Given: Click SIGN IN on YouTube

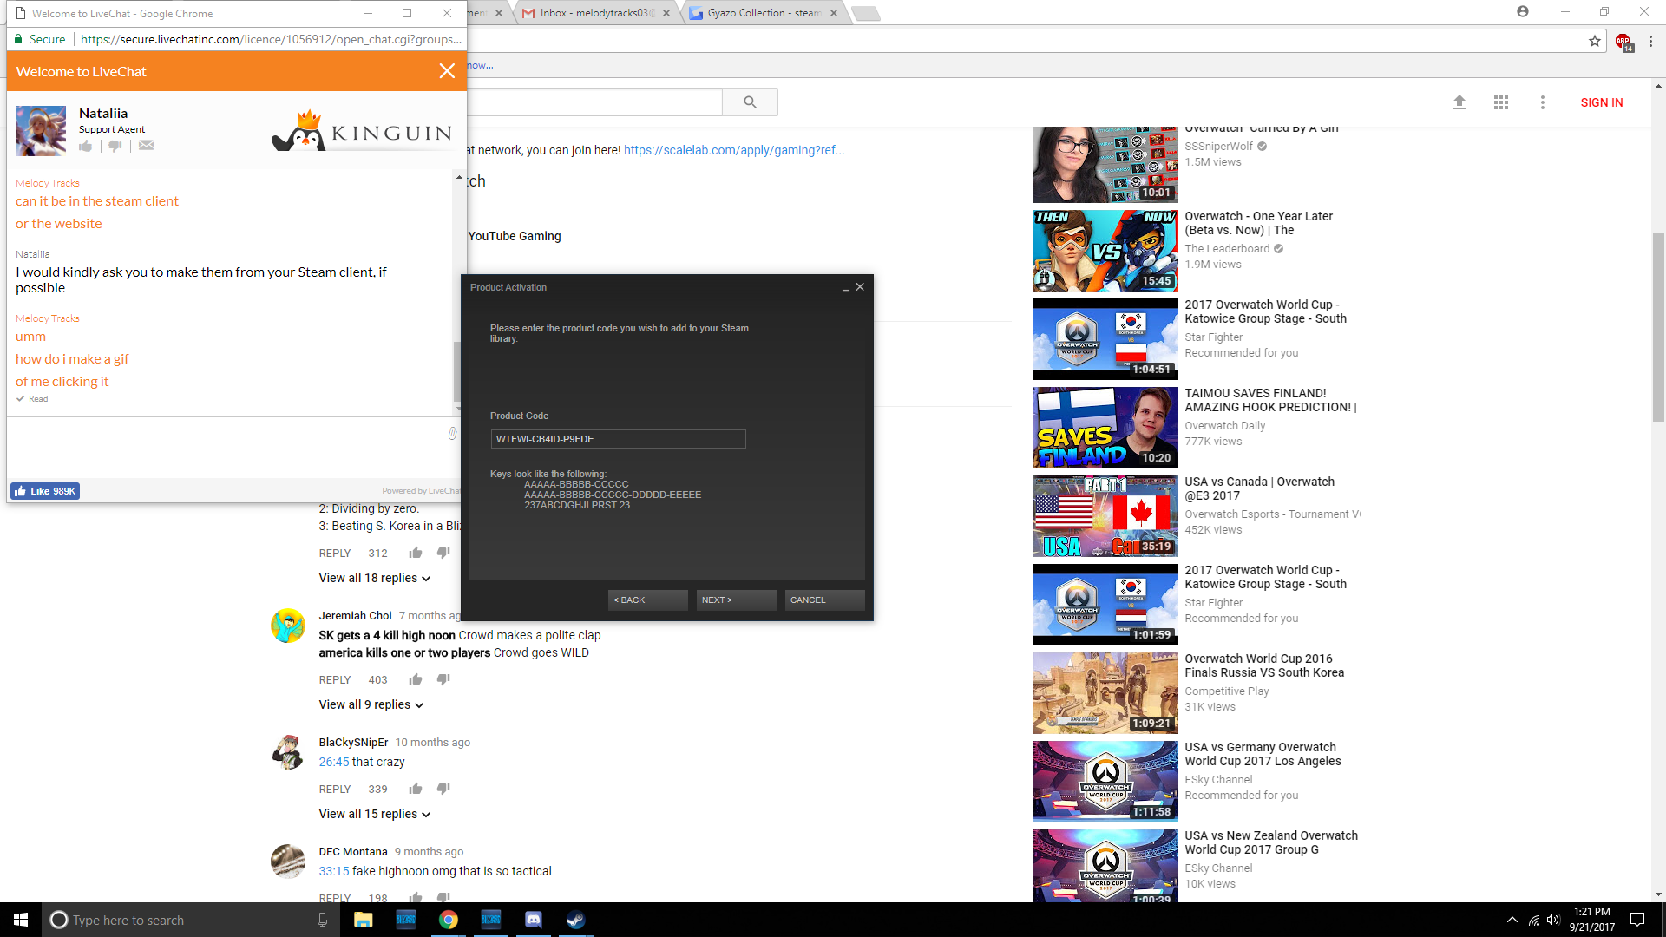Looking at the screenshot, I should [x=1602, y=102].
